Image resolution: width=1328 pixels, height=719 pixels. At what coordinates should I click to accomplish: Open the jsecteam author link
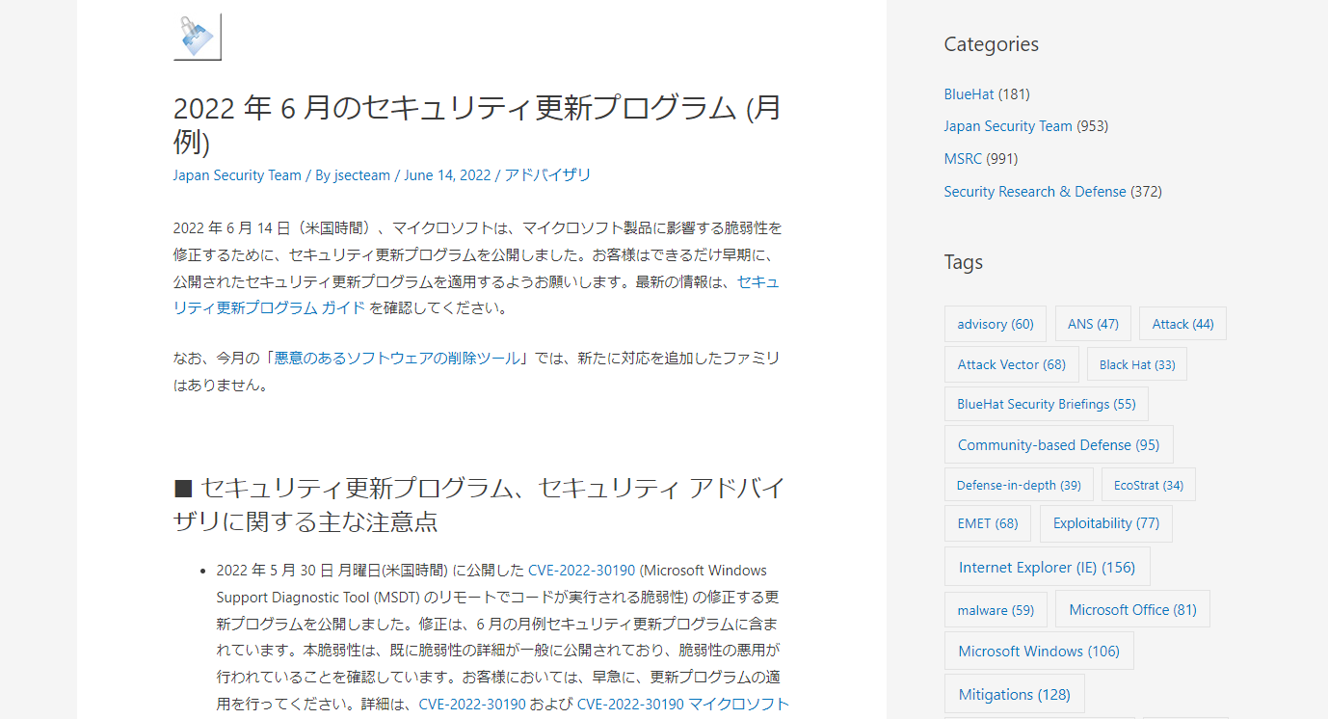[362, 175]
